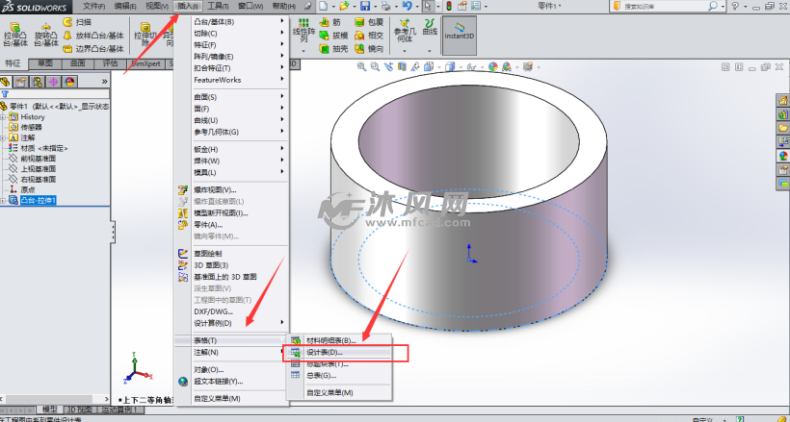Open the 参考几何体 dropdown arrow

pyautogui.click(x=405, y=51)
